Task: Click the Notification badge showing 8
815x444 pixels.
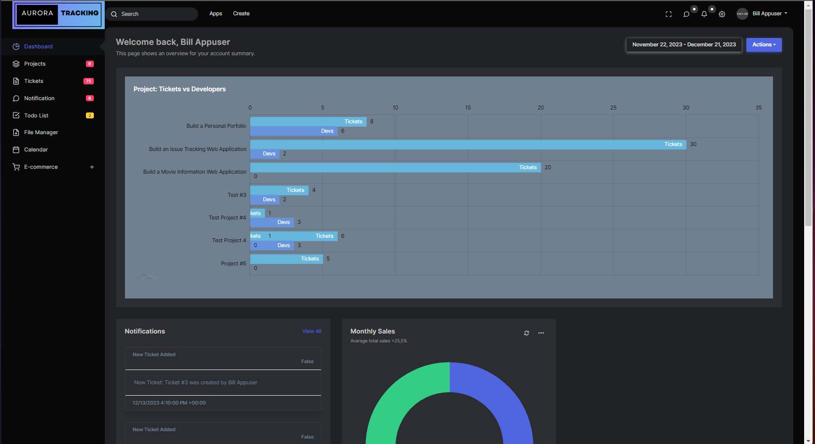Action: (90, 98)
